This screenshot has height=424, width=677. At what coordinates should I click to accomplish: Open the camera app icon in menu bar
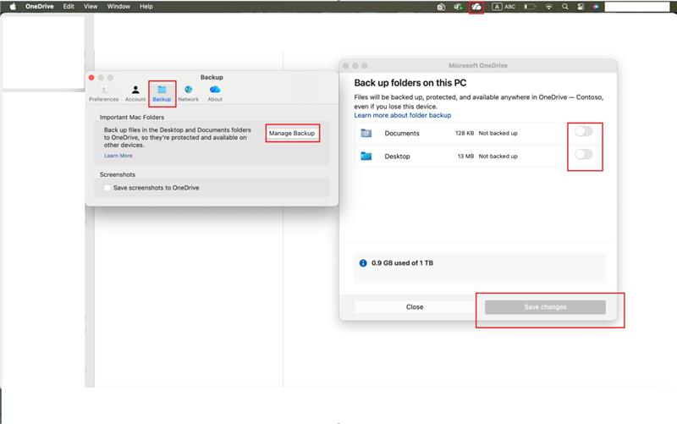coord(441,7)
